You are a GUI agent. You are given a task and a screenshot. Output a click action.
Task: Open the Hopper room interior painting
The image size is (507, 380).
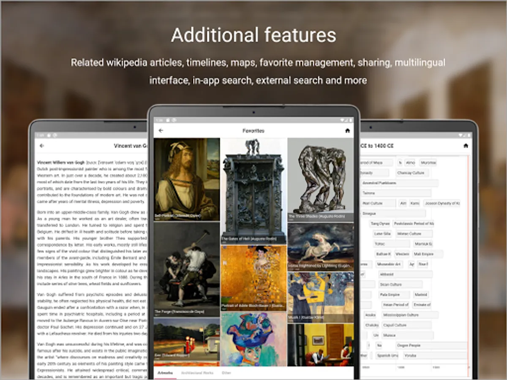(x=320, y=345)
